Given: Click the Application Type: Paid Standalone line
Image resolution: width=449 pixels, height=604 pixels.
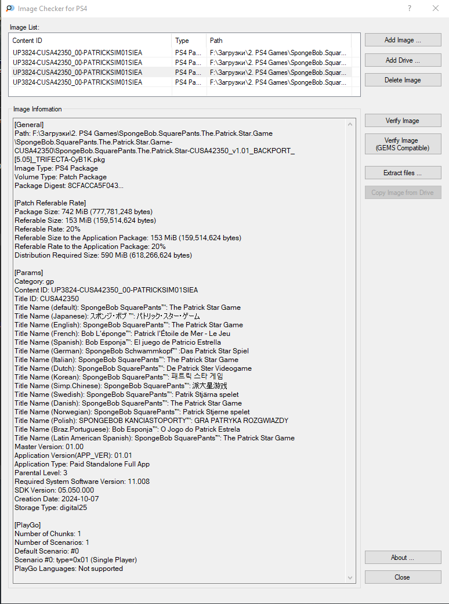Looking at the screenshot, I should 82,464.
